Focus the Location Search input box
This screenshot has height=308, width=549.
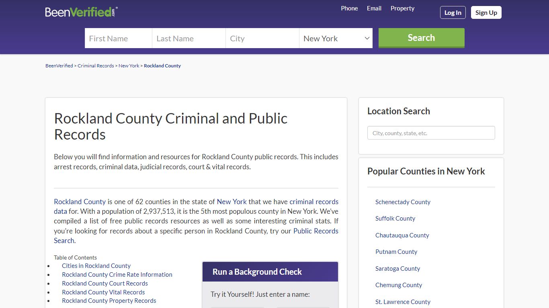[431, 133]
